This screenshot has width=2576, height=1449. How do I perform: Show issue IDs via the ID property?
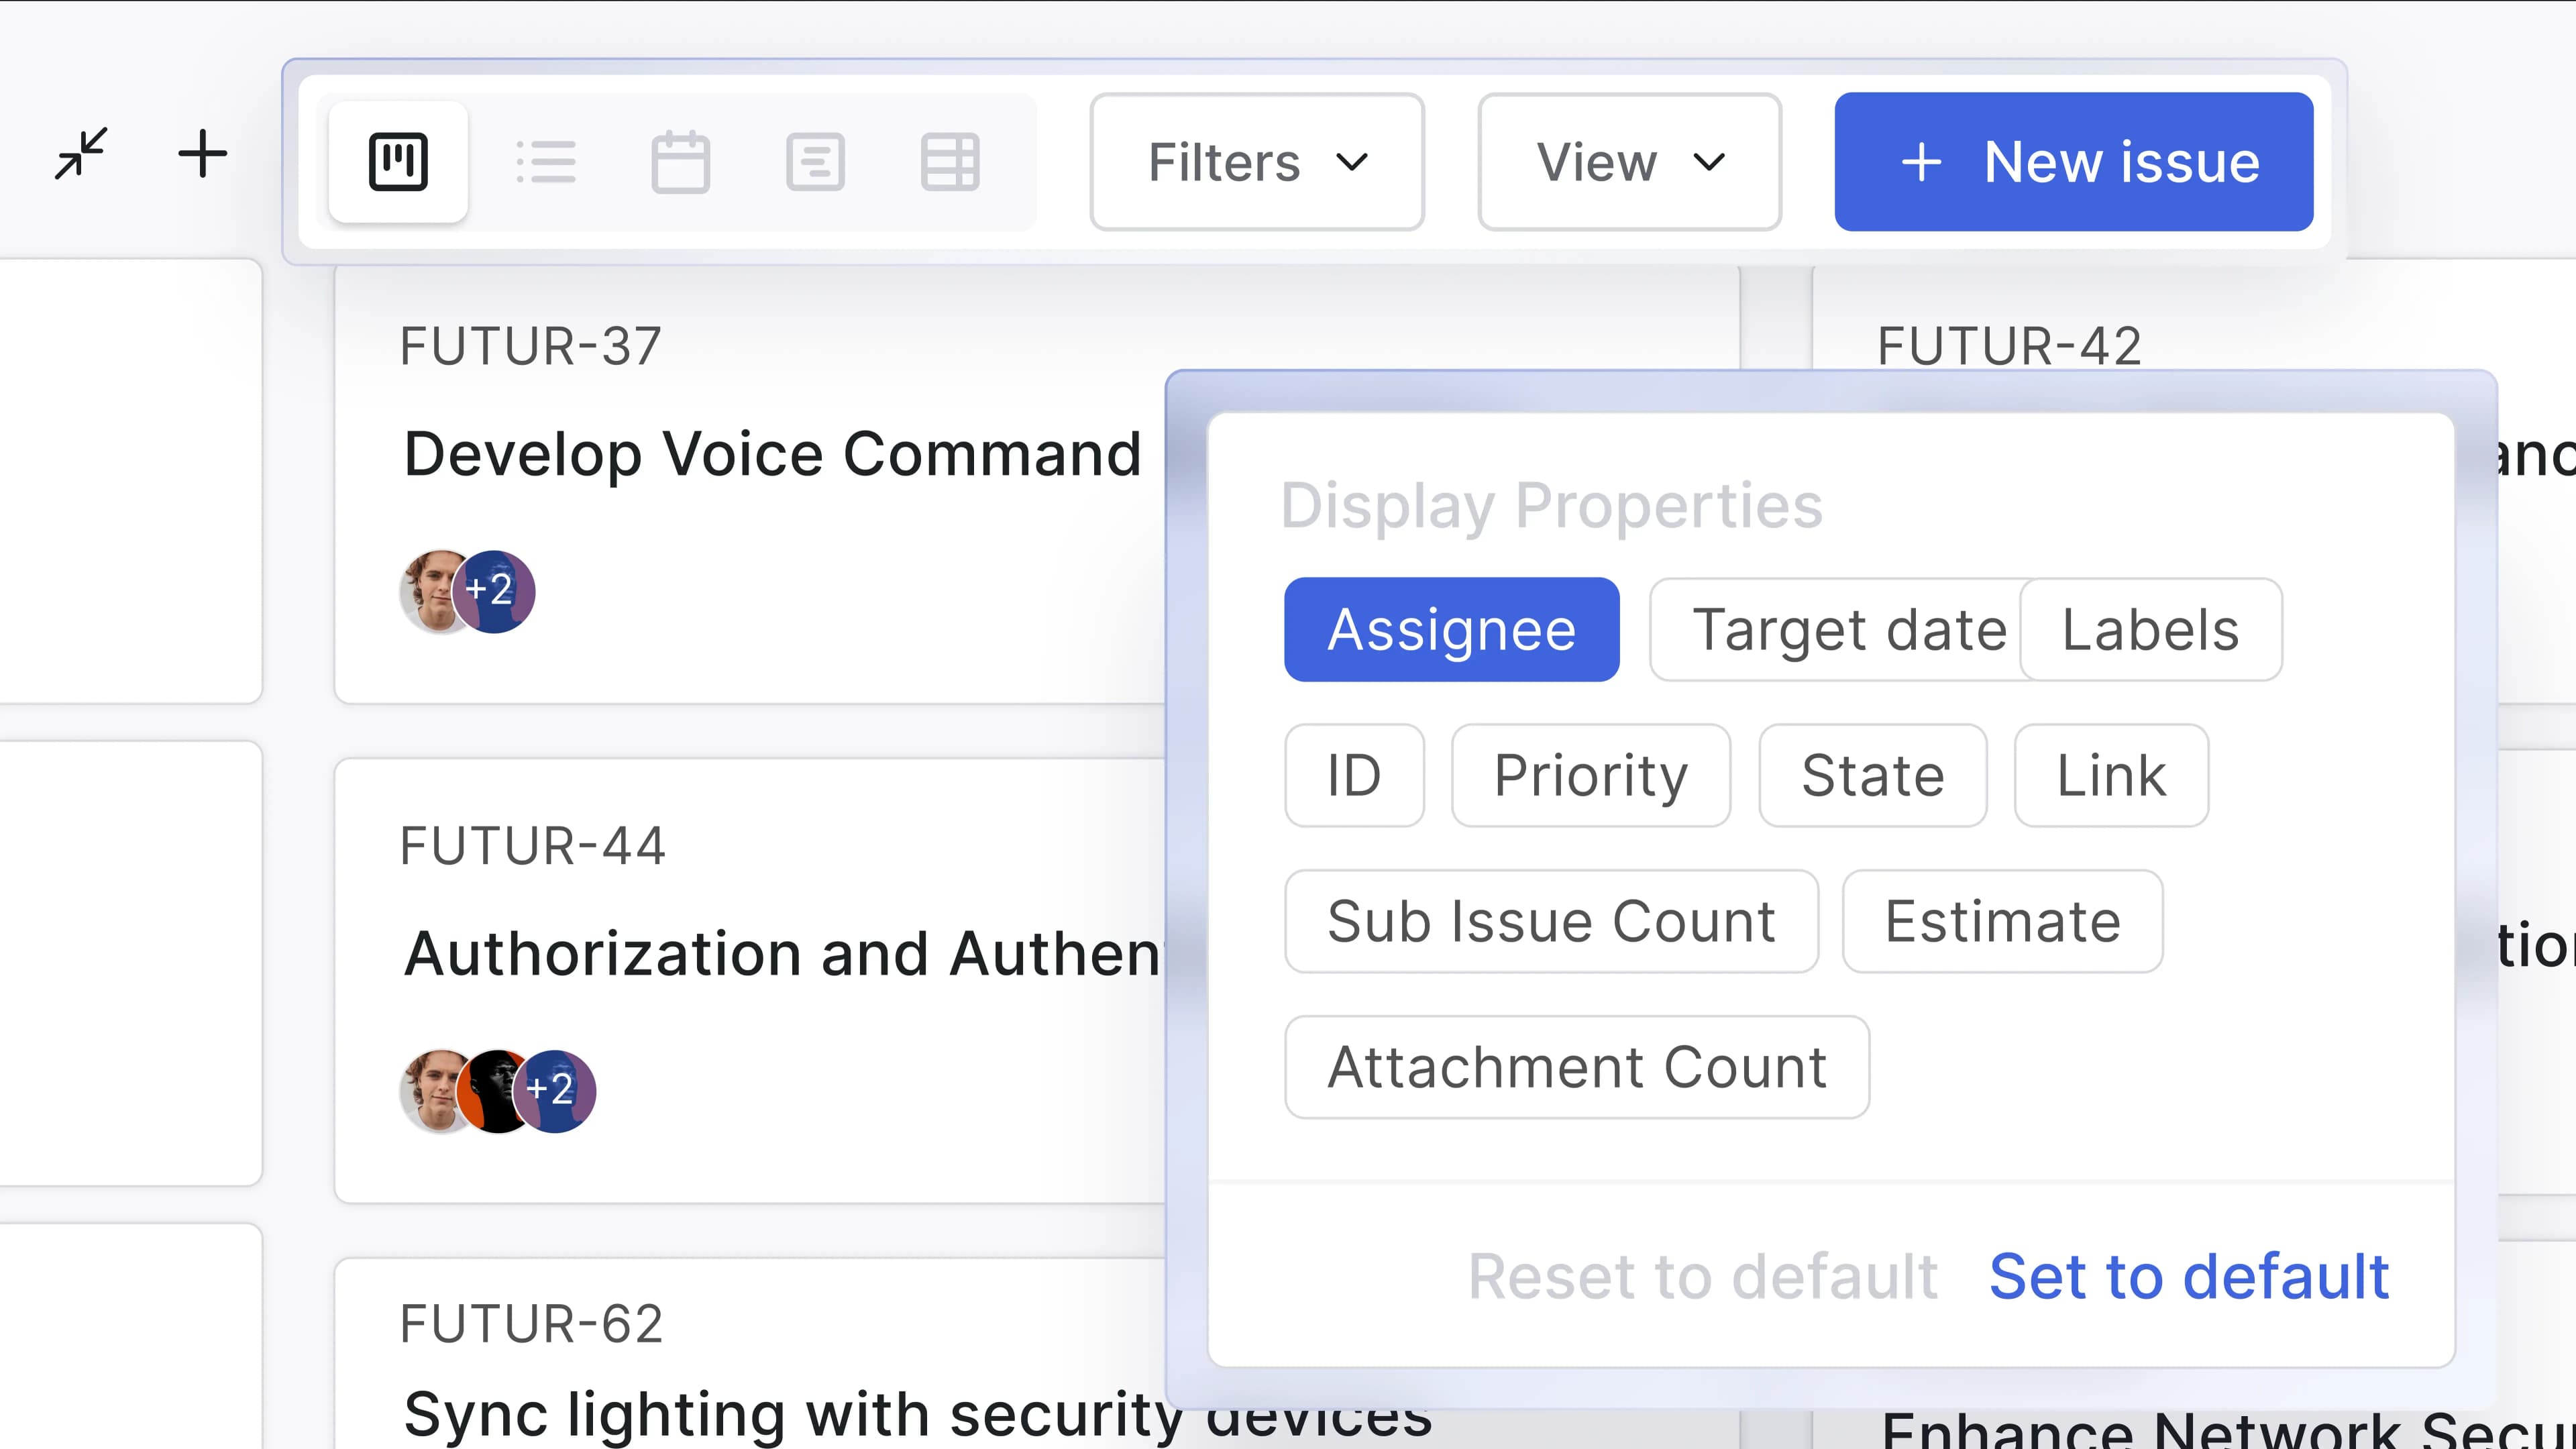click(x=1354, y=775)
